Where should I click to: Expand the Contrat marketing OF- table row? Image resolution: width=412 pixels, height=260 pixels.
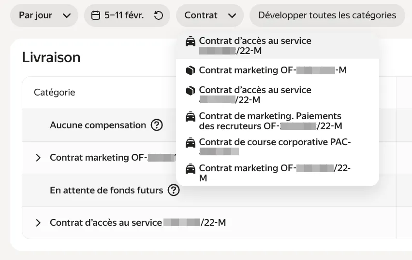(38, 158)
